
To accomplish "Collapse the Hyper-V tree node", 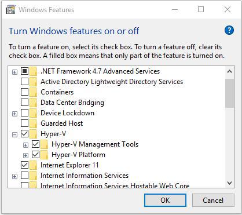I will coord(14,134).
